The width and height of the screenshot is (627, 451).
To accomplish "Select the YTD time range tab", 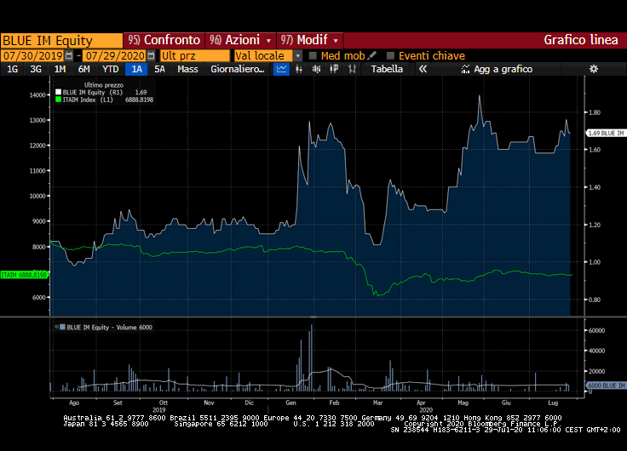I will 110,69.
